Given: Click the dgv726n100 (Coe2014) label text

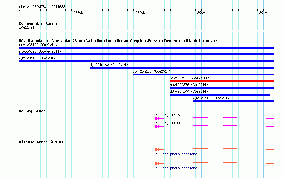Looking at the screenshot, I should [x=189, y=91].
